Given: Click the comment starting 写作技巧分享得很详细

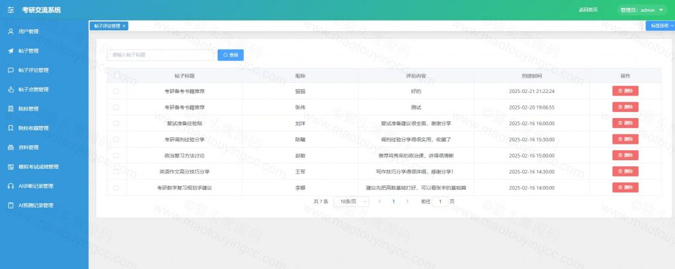Looking at the screenshot, I should point(416,171).
